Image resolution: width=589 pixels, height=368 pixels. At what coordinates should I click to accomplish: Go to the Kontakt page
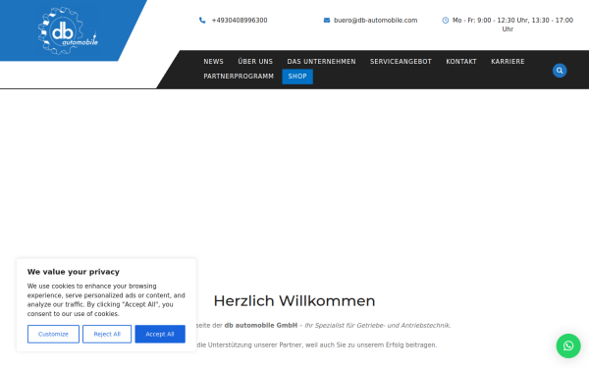461,62
